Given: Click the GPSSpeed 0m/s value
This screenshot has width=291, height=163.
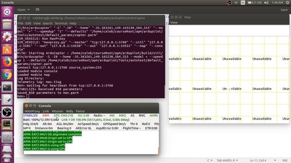Looking at the screenshot, I should 114,124.
